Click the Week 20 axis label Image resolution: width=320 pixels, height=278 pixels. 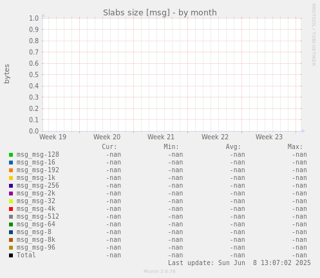(107, 137)
